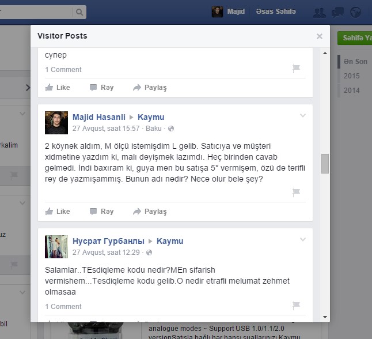Open the 27 Avqust, saat 15:57 timestamp

point(106,129)
